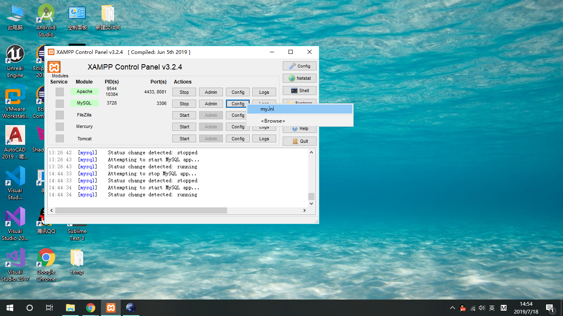563x316 pixels.
Task: Quit the XAMPP Control Panel
Action: pos(299,141)
